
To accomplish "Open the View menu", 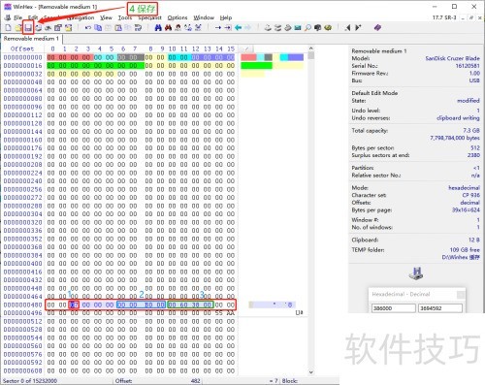I will click(106, 17).
